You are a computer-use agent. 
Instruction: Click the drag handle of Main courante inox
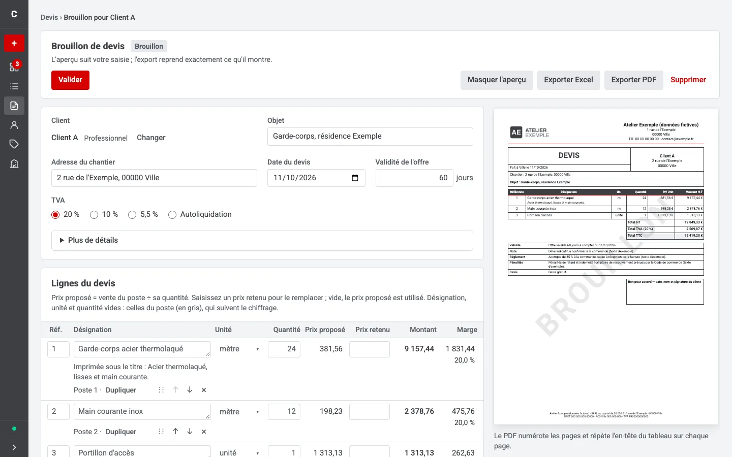[161, 432]
